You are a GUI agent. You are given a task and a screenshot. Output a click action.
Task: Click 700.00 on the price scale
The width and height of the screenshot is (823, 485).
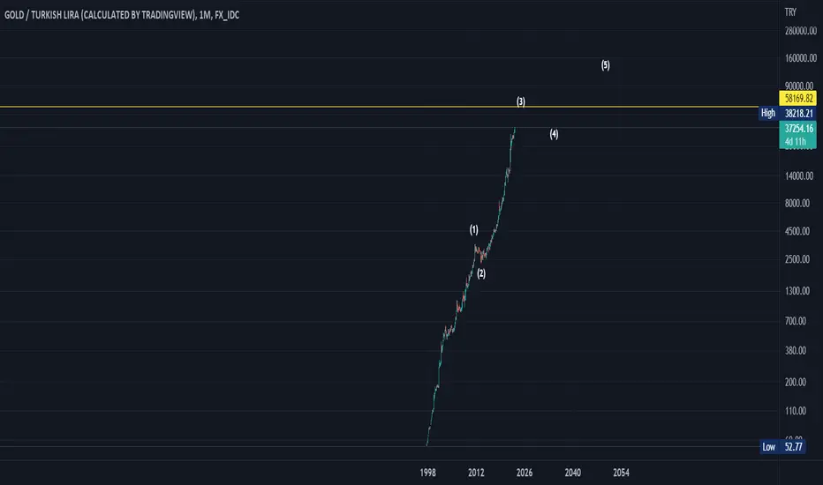coord(796,321)
